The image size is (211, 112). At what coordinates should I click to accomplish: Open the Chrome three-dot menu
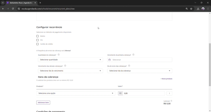pos(208,9)
